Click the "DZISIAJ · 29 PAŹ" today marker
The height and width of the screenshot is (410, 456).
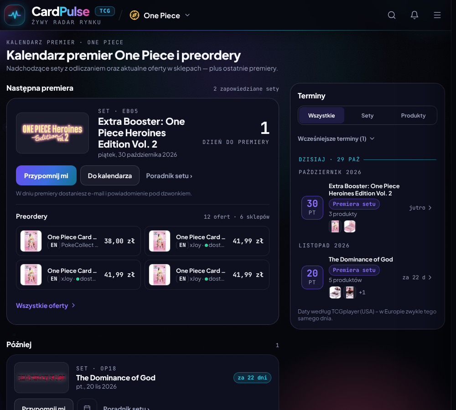point(329,159)
